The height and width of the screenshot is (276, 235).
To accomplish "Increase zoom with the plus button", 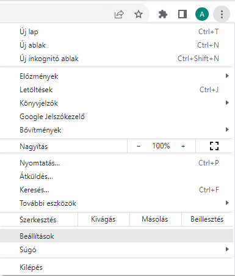I will (x=183, y=146).
